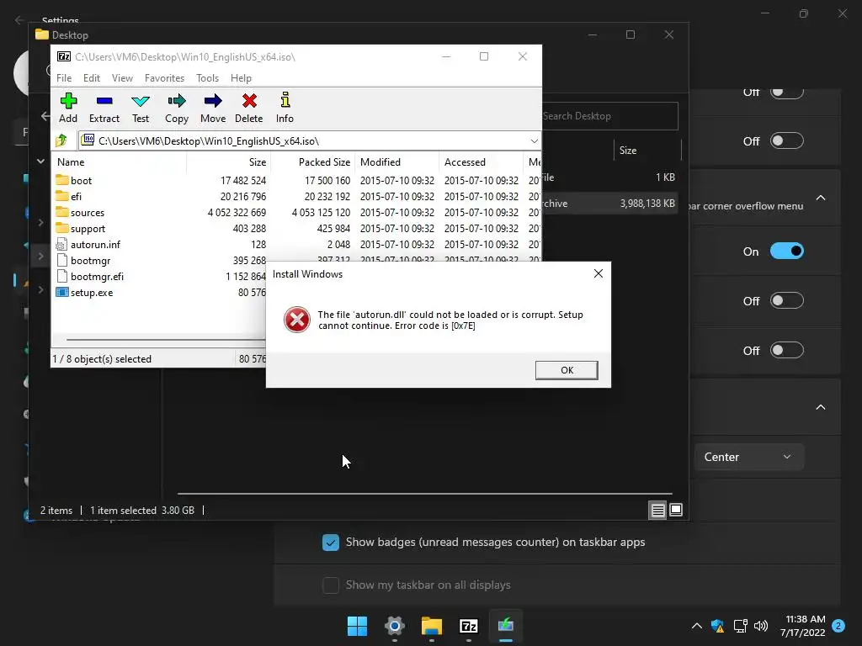Open the Windows Start menu
Viewport: 862px width, 646px height.
pyautogui.click(x=357, y=626)
